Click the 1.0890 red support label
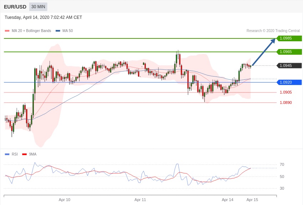 pos(286,102)
